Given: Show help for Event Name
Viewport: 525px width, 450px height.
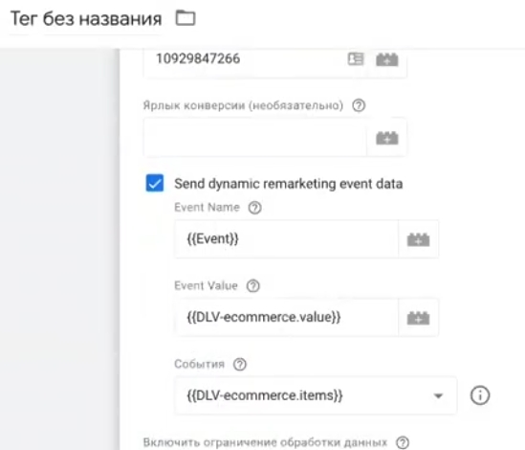Looking at the screenshot, I should 254,208.
